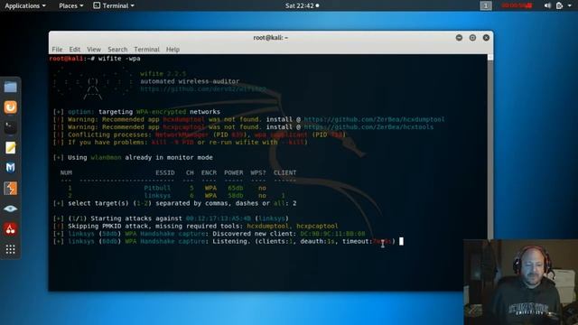Open the View menu in terminal window
The width and height of the screenshot is (578, 325).
(94, 50)
